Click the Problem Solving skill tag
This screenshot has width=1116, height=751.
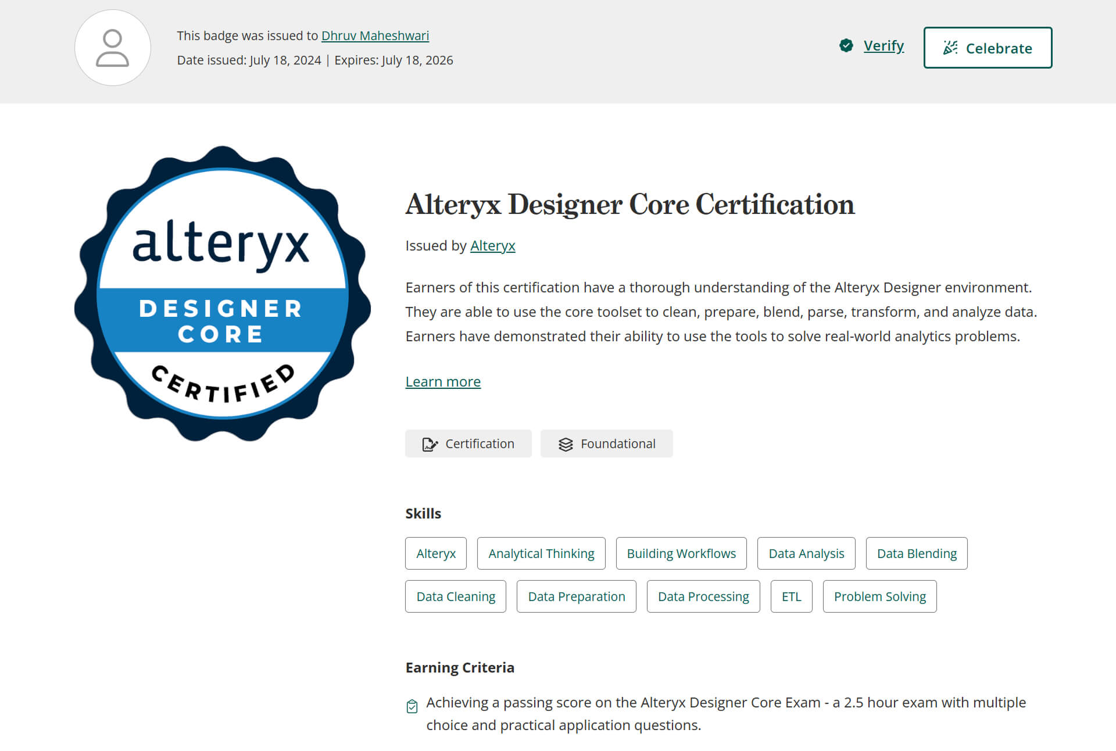click(879, 596)
